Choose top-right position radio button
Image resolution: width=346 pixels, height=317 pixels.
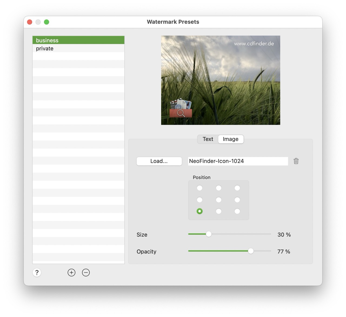237,188
